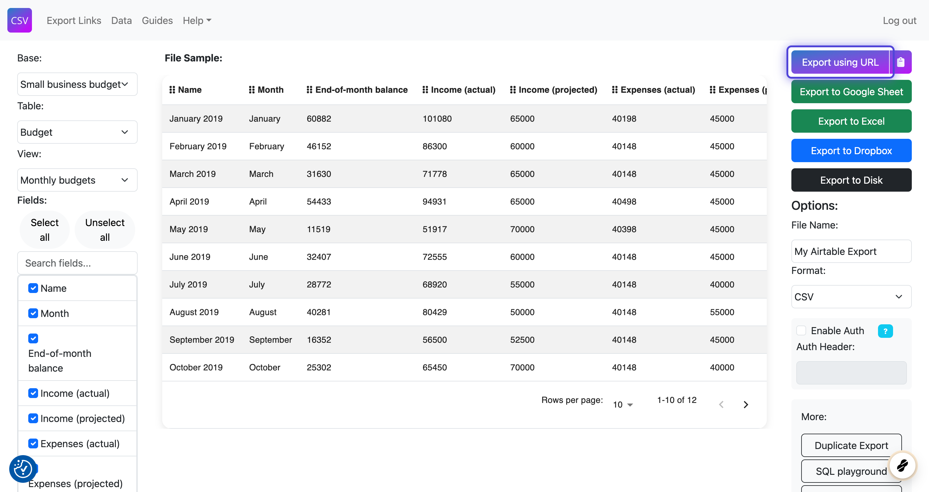Uncheck the Name field checkbox
Viewport: 929px width, 492px height.
[33, 288]
